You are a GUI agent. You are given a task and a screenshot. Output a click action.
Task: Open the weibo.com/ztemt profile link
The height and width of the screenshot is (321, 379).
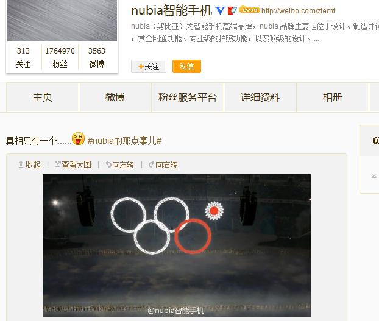pos(299,11)
